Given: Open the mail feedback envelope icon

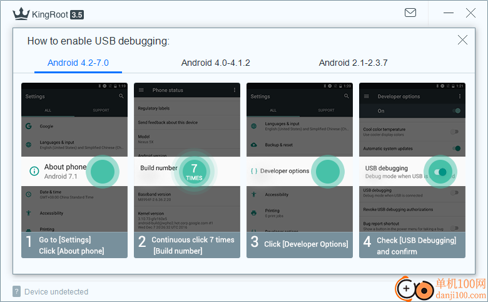Looking at the screenshot, I should click(x=410, y=13).
